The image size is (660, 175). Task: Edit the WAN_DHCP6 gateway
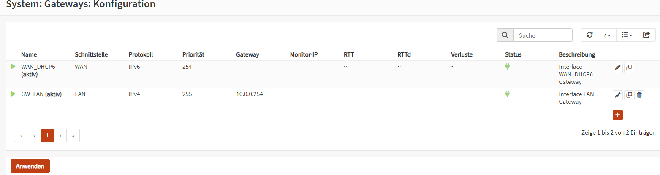point(618,68)
